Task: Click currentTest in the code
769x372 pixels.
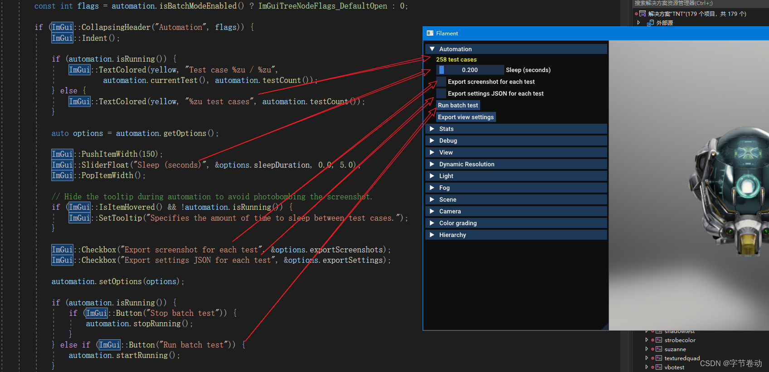Action: click(174, 80)
